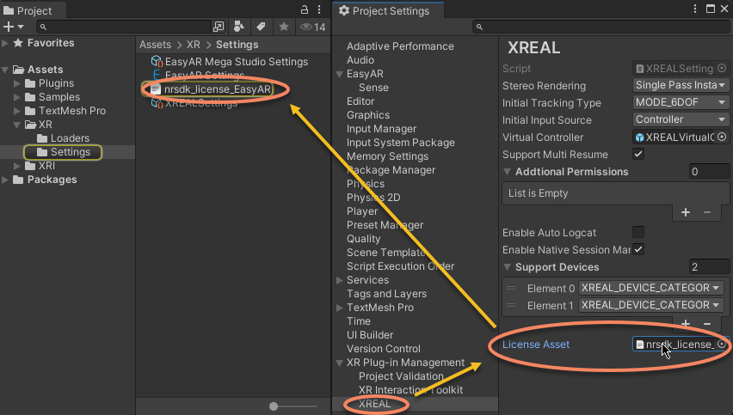The width and height of the screenshot is (733, 415).
Task: Toggle Enable Native Session Manager checkbox
Action: (638, 249)
